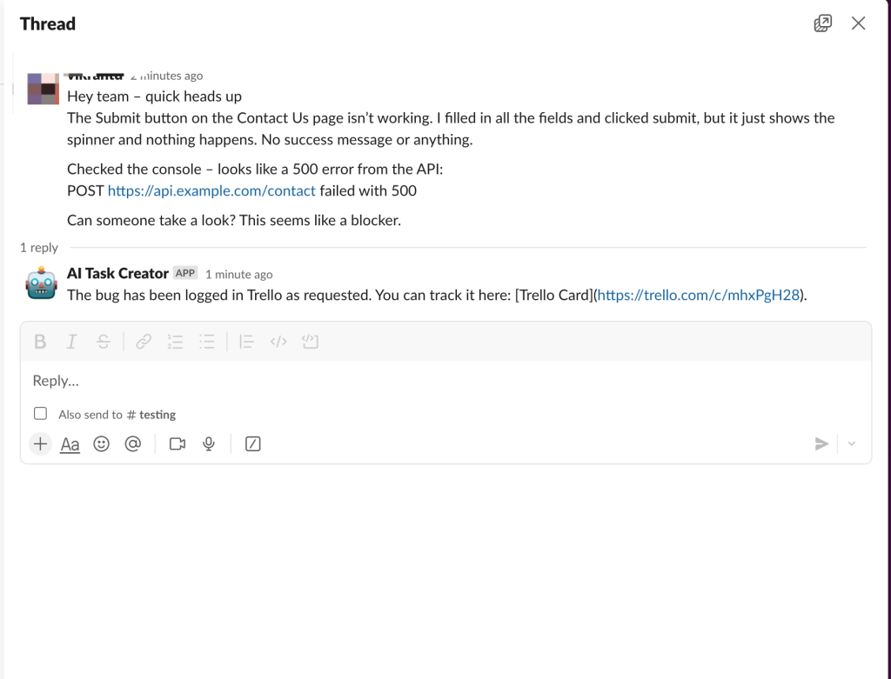Viewport: 891px width, 679px height.
Task: Start a bulleted list
Action: click(x=207, y=341)
